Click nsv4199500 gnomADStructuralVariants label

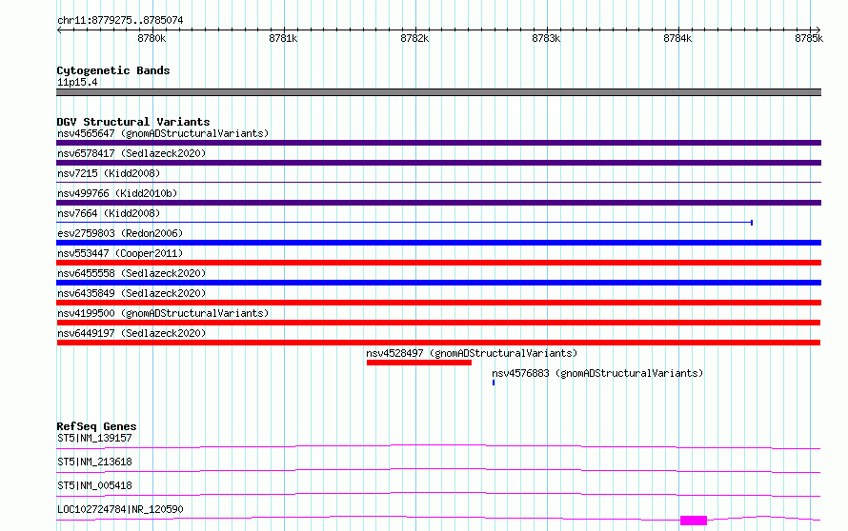[x=163, y=313]
